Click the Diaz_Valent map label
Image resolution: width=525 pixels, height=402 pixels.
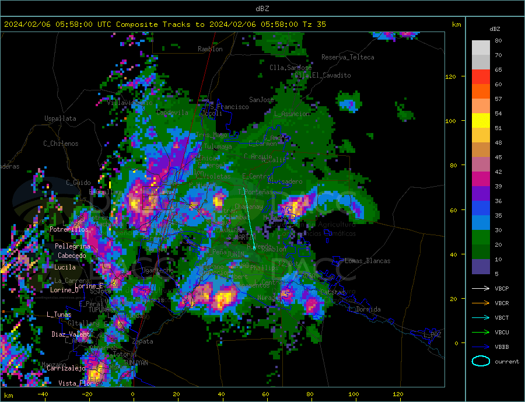click(71, 334)
